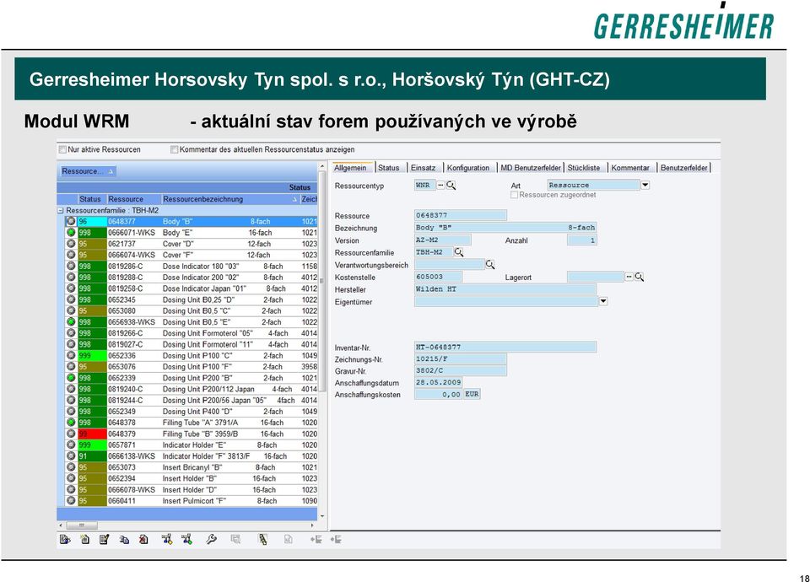Click ellipsis button beside Ressourcentyp WNR

coord(440,185)
